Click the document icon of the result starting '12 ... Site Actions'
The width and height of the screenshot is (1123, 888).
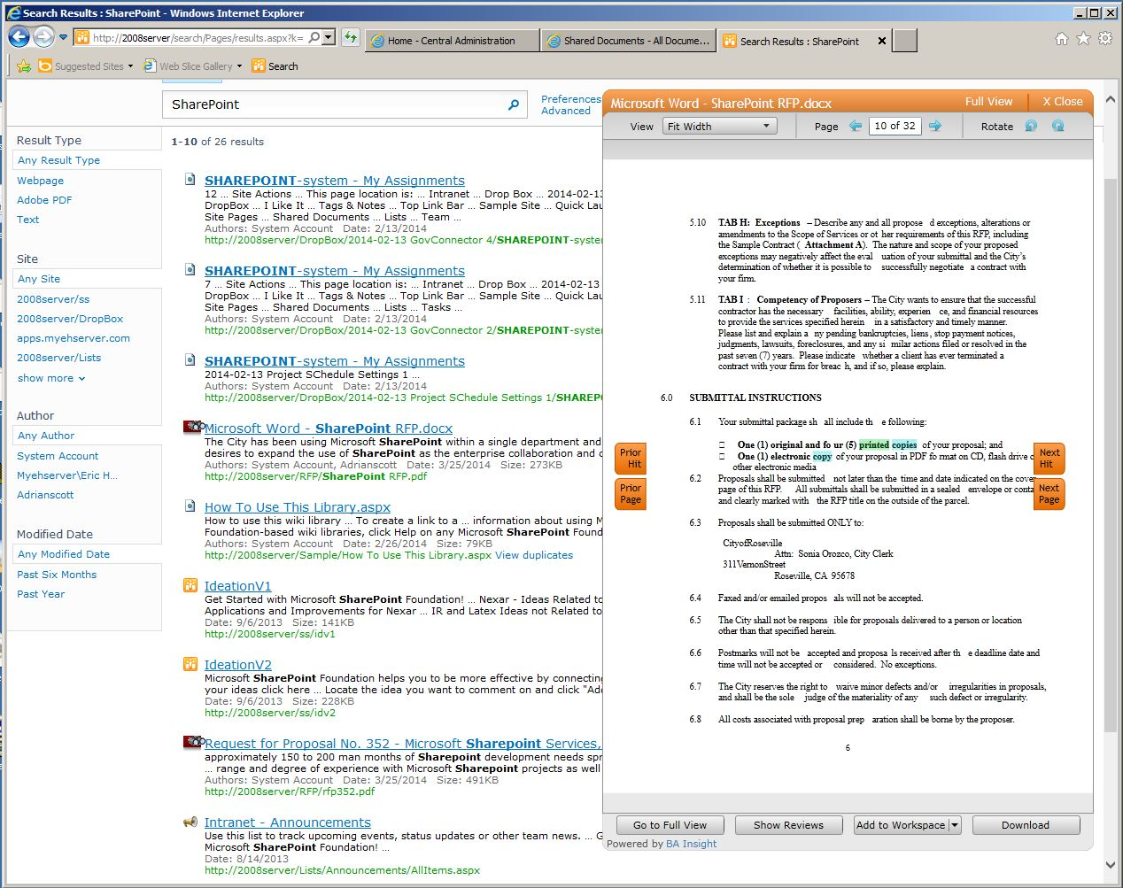[190, 179]
